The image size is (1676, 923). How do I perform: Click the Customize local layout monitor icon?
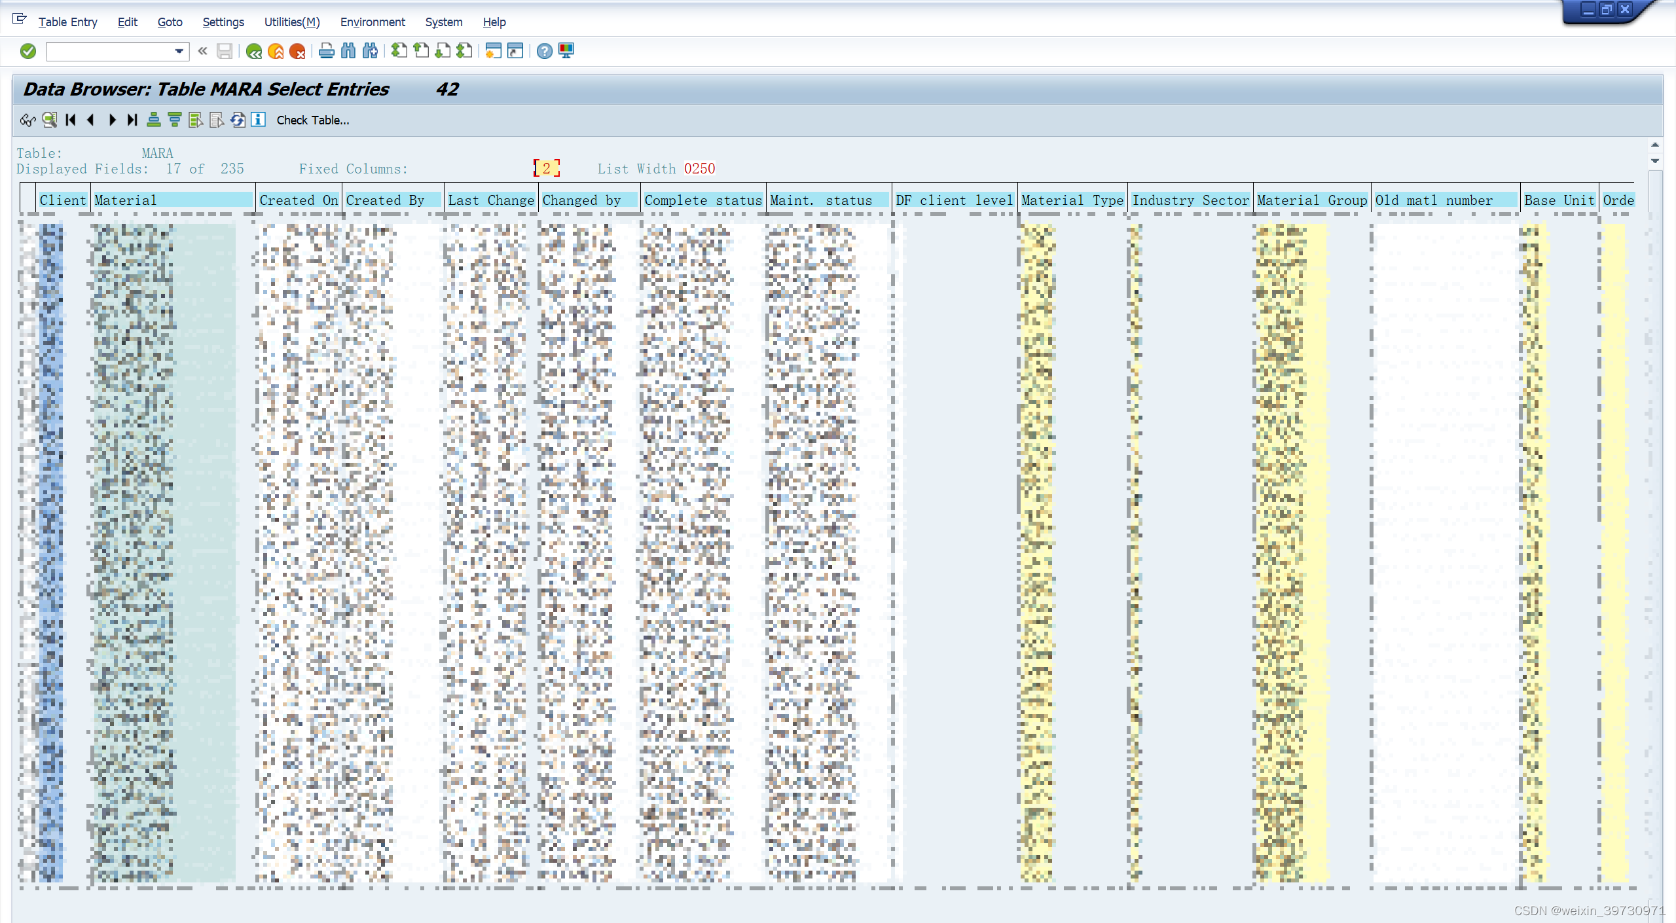tap(566, 51)
